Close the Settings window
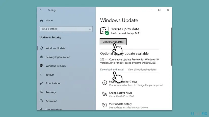Image resolution: width=209 pixels, height=117 pixels. [x=168, y=10]
